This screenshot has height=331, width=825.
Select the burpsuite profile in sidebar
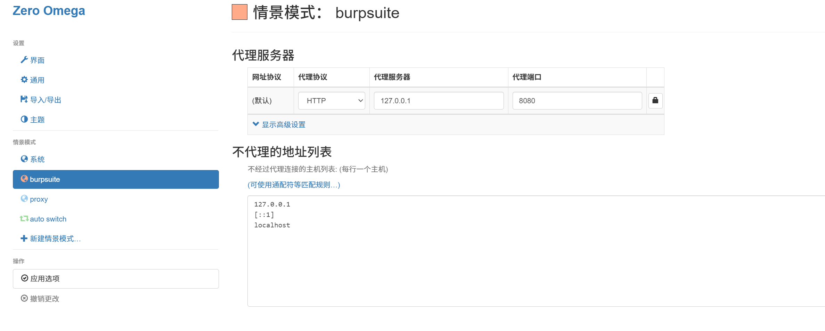pos(116,179)
